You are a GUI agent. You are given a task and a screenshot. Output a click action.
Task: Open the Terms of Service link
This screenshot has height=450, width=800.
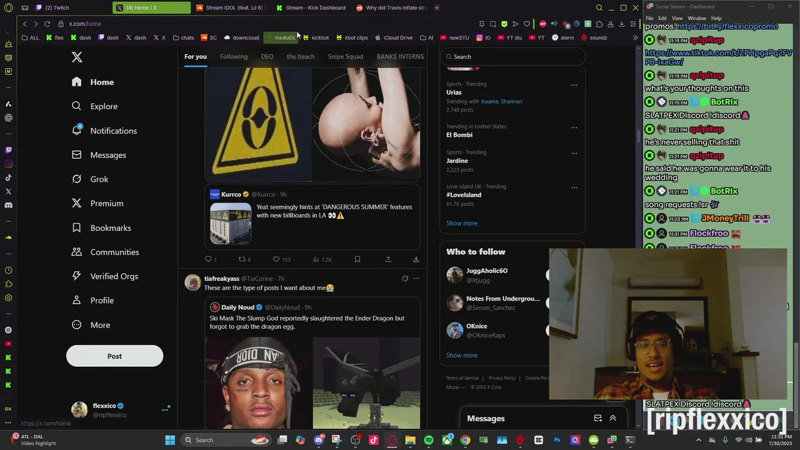(x=462, y=378)
